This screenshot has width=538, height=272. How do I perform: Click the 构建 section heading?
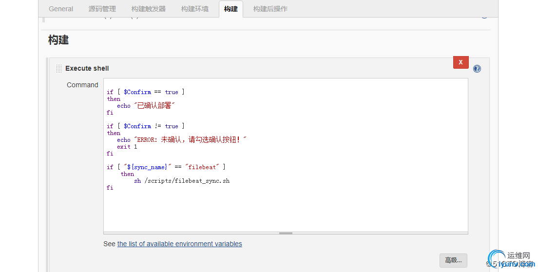58,40
